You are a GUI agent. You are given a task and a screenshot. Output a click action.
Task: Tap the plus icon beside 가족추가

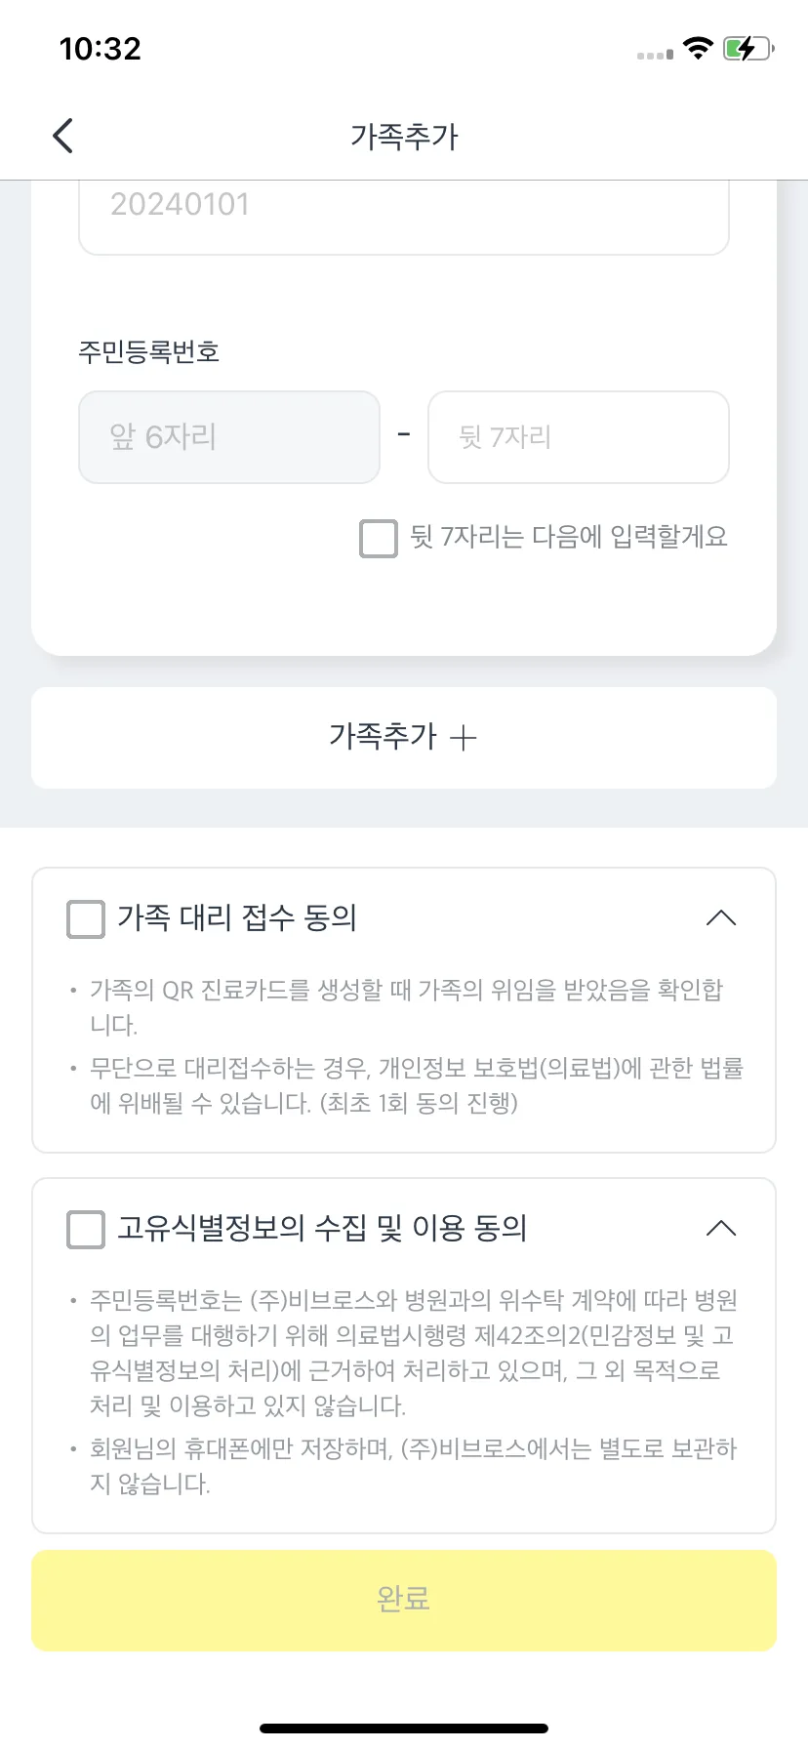coord(464,738)
